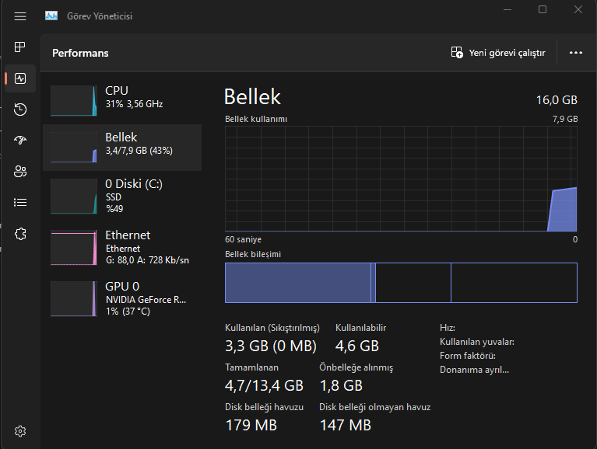This screenshot has height=449, width=597.
Task: Open Task Manager settings gear
Action: point(20,431)
